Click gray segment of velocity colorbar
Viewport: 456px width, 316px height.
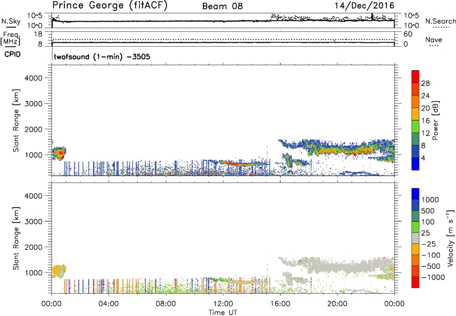(x=416, y=238)
